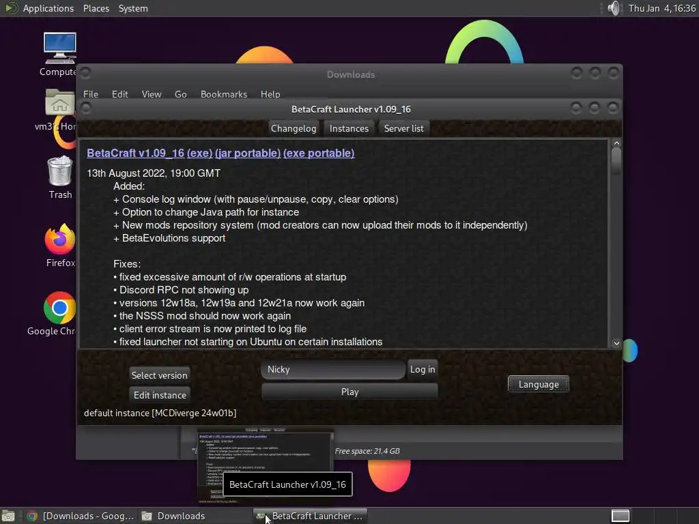Open the System menu

pos(133,8)
